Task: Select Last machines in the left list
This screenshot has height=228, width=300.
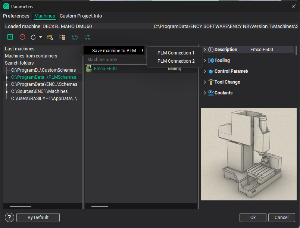Action: [x=19, y=49]
